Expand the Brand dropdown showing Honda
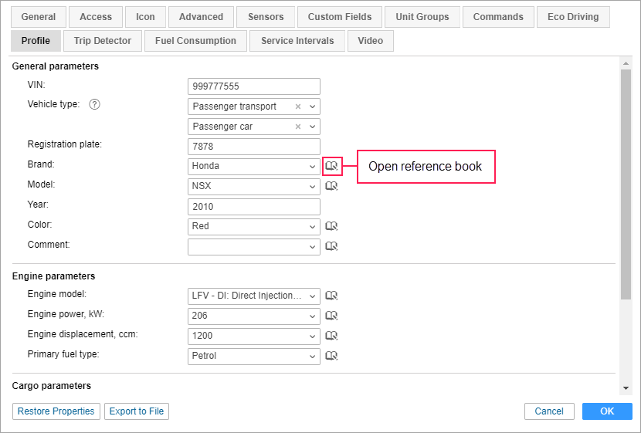Image resolution: width=641 pixels, height=433 pixels. 312,166
